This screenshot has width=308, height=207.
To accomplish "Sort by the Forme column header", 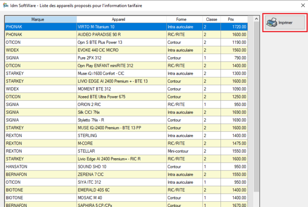I will 184,19.
